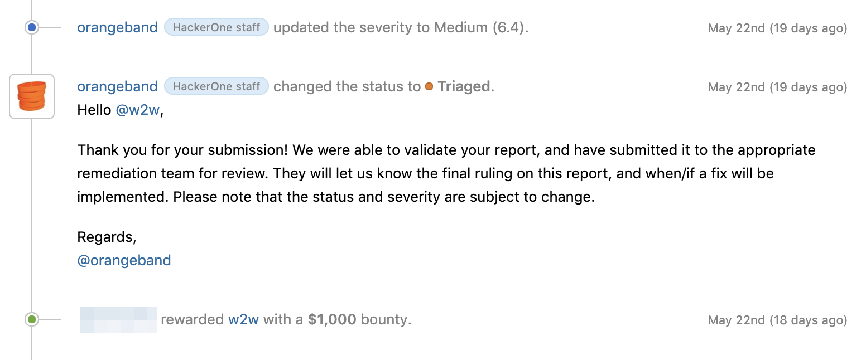Click the orange Triaged status dot
The height and width of the screenshot is (360, 866).
coord(429,87)
